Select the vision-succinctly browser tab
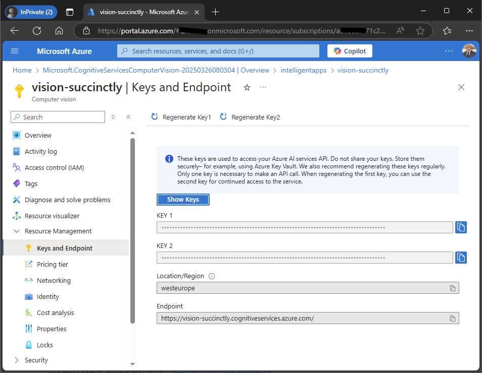The height and width of the screenshot is (373, 482). (x=144, y=12)
